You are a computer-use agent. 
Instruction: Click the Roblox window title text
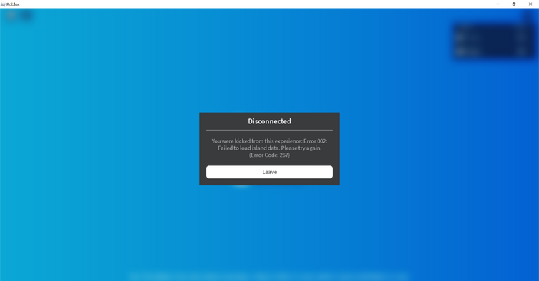tap(13, 4)
